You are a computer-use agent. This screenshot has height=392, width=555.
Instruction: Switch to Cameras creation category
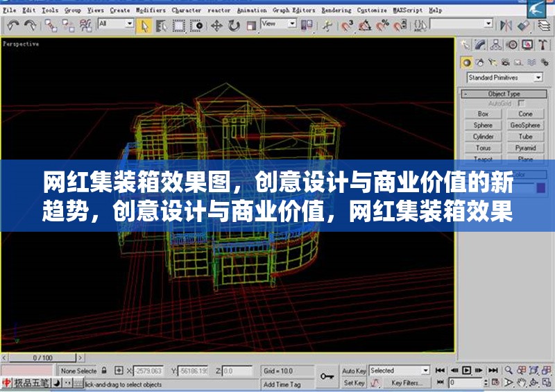coord(504,62)
